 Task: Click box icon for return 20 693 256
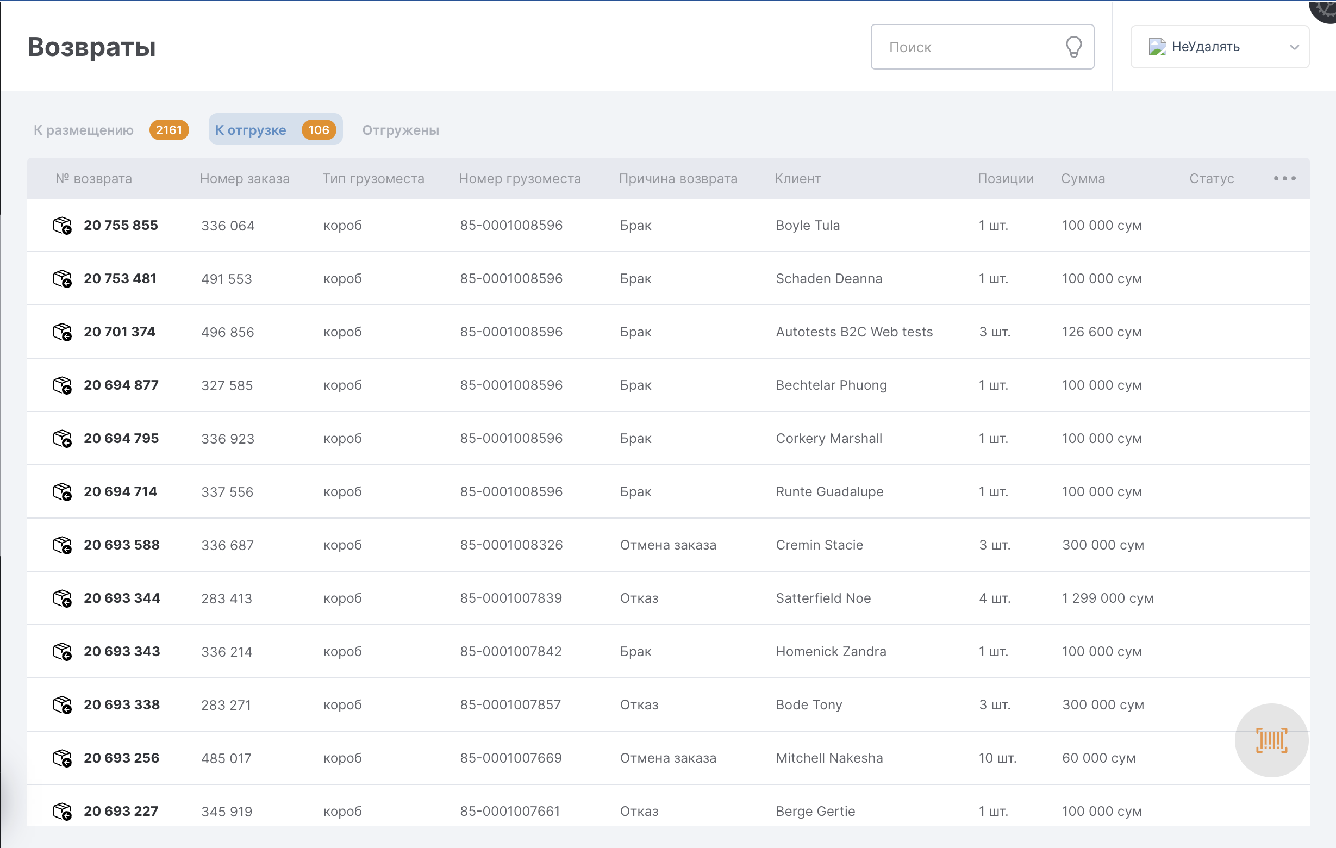point(62,759)
